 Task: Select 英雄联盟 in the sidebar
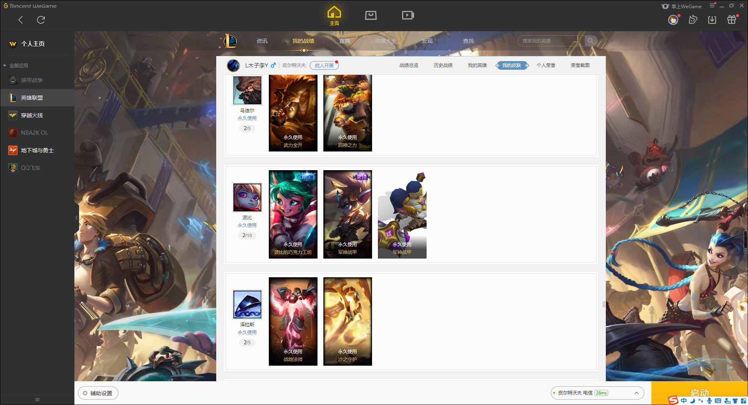37,98
